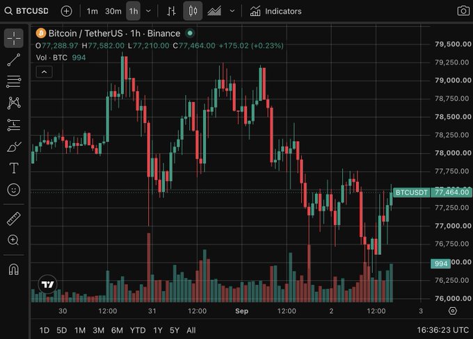This screenshot has height=339, width=473.
Task: Open the emoji icons tool
Action: pyautogui.click(x=14, y=190)
